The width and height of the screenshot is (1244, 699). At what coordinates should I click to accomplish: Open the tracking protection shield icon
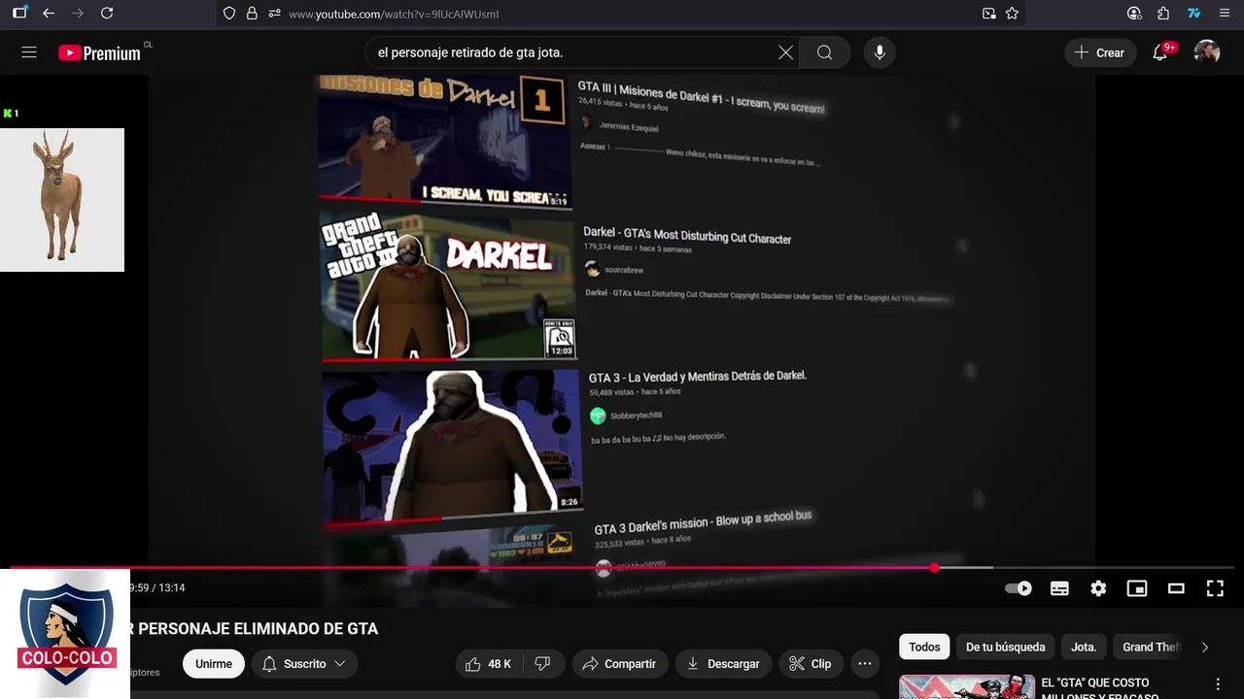[229, 14]
